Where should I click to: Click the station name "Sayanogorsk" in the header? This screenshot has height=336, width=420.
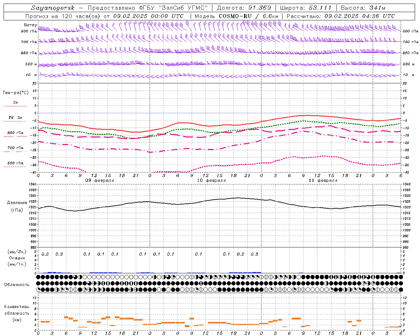53,8
